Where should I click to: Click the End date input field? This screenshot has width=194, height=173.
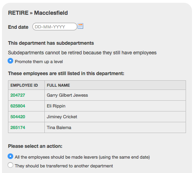55,27
